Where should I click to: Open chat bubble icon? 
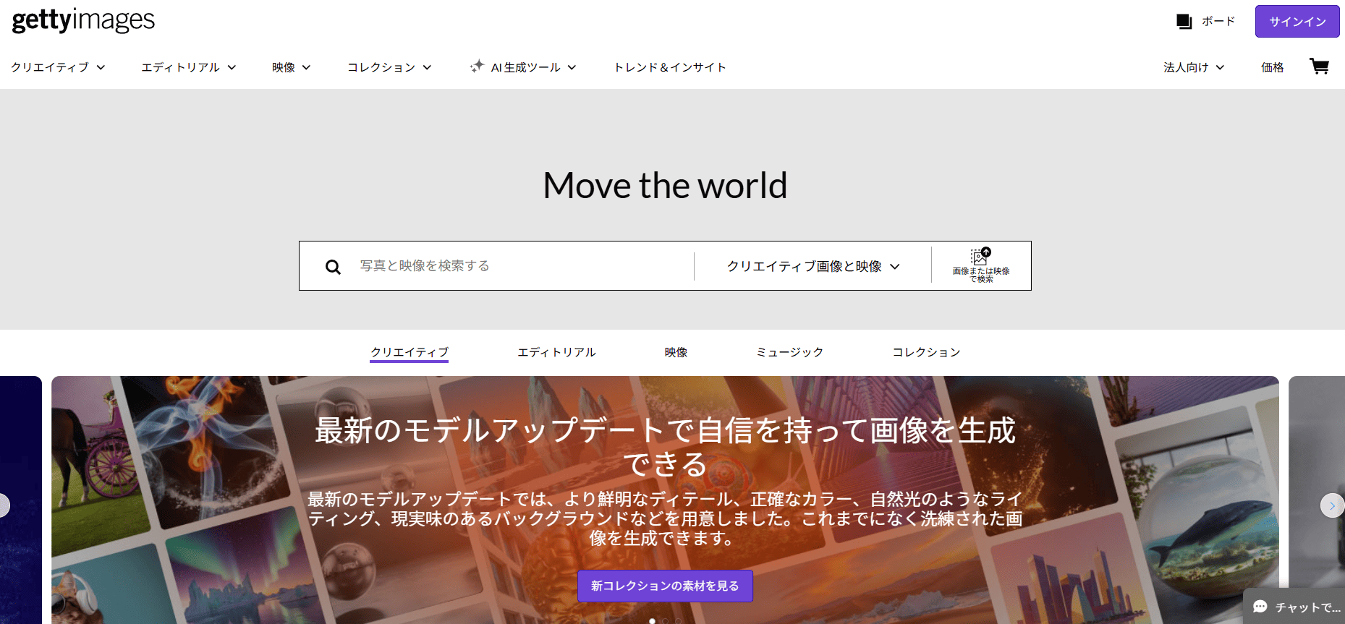pos(1260,607)
